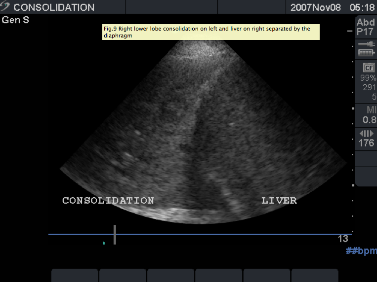Click the cine buffer arrows icon
The width and height of the screenshot is (377, 282).
tap(367, 134)
